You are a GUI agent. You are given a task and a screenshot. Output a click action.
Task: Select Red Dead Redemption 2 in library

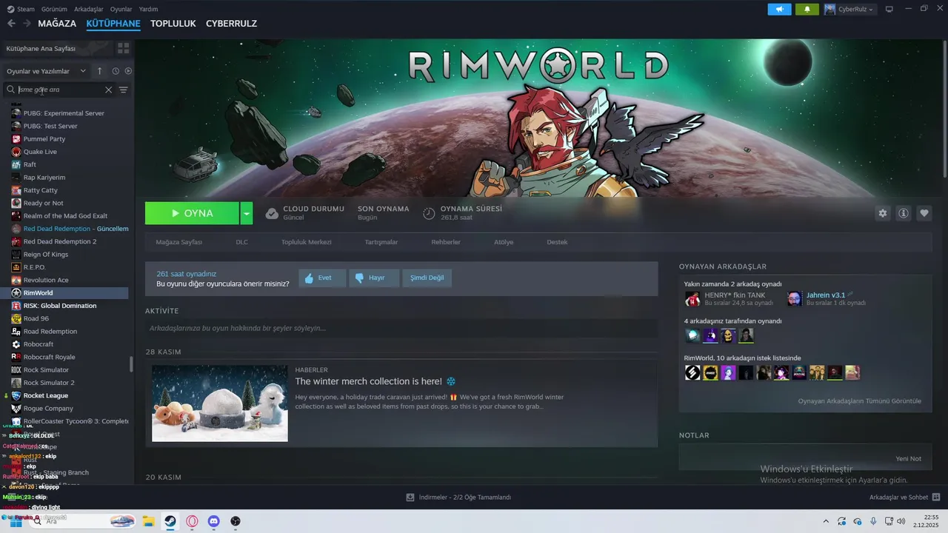click(60, 241)
